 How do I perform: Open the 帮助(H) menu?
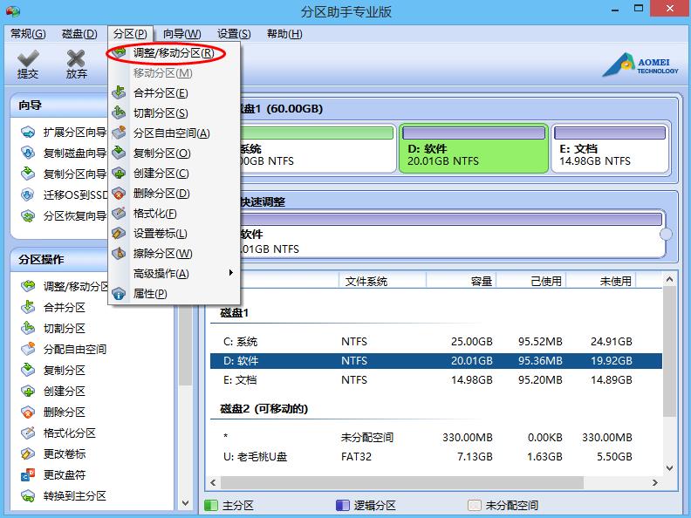tap(284, 34)
